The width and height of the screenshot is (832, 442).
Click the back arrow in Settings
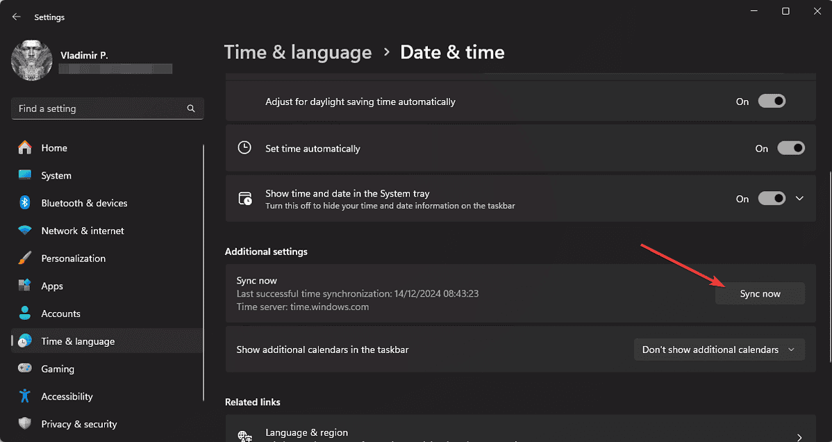click(16, 16)
